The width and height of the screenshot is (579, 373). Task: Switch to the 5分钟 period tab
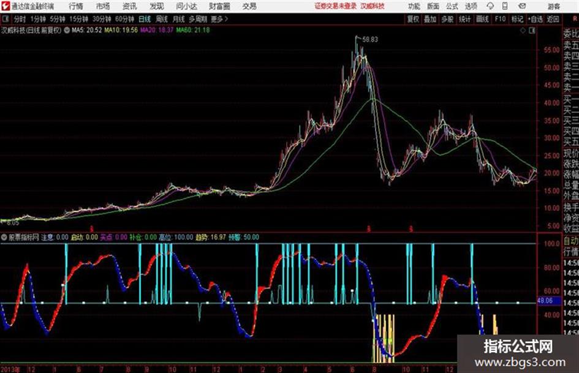pos(58,19)
